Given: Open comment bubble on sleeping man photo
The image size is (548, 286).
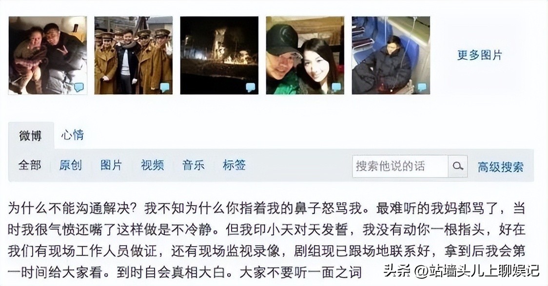Looking at the screenshot, I should coord(422,87).
